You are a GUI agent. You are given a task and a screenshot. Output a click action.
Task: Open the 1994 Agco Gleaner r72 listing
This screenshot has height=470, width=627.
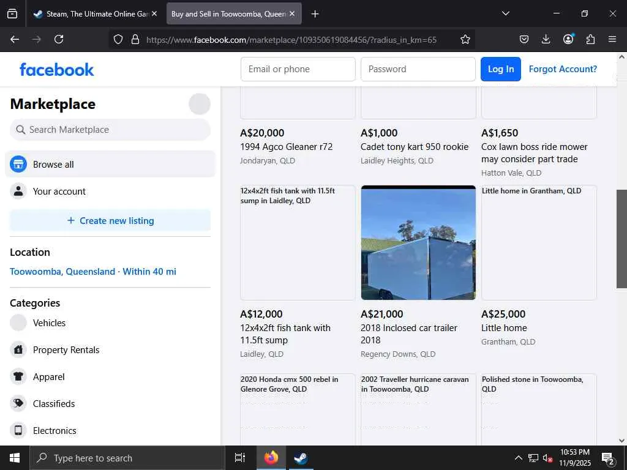(x=286, y=147)
